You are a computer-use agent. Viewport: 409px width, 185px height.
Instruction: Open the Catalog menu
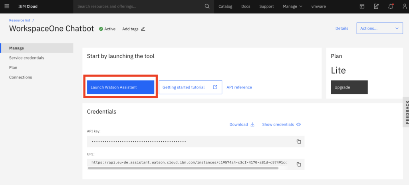pos(225,6)
